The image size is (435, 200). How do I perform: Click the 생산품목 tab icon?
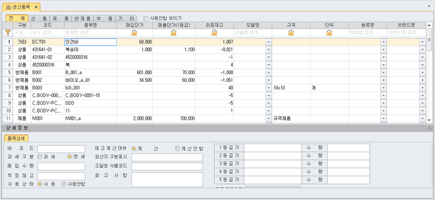(x=8, y=7)
